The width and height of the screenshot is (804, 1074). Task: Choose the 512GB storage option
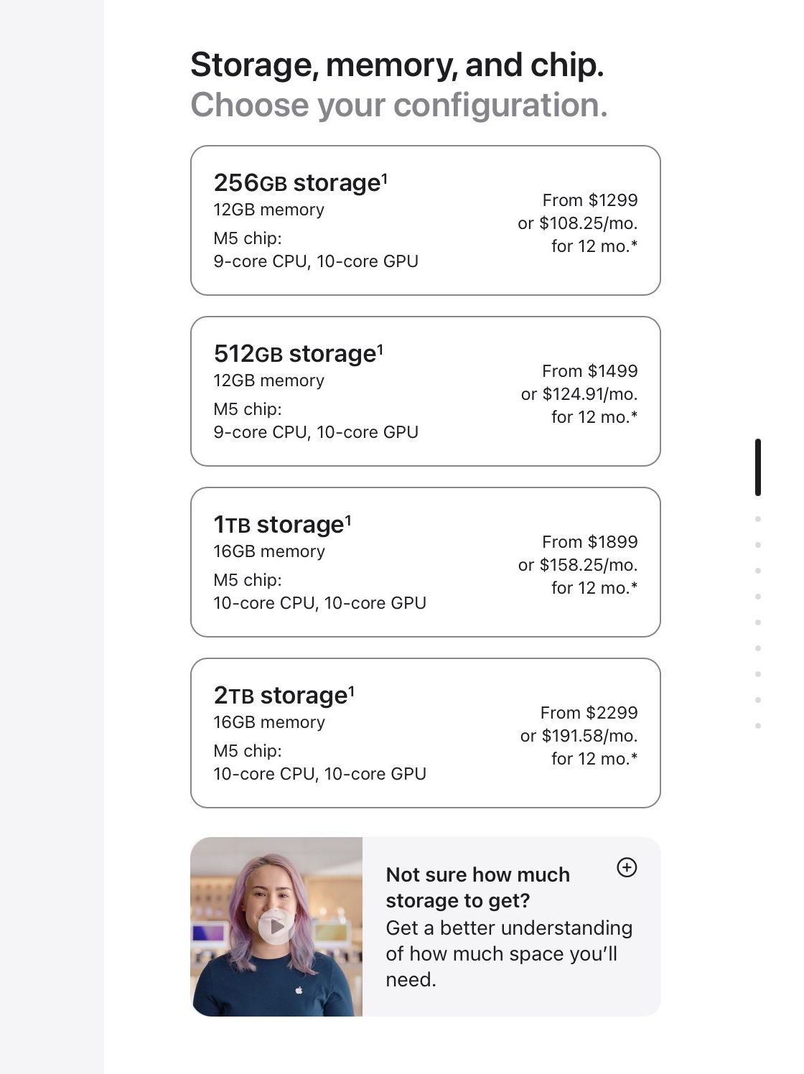tap(425, 391)
